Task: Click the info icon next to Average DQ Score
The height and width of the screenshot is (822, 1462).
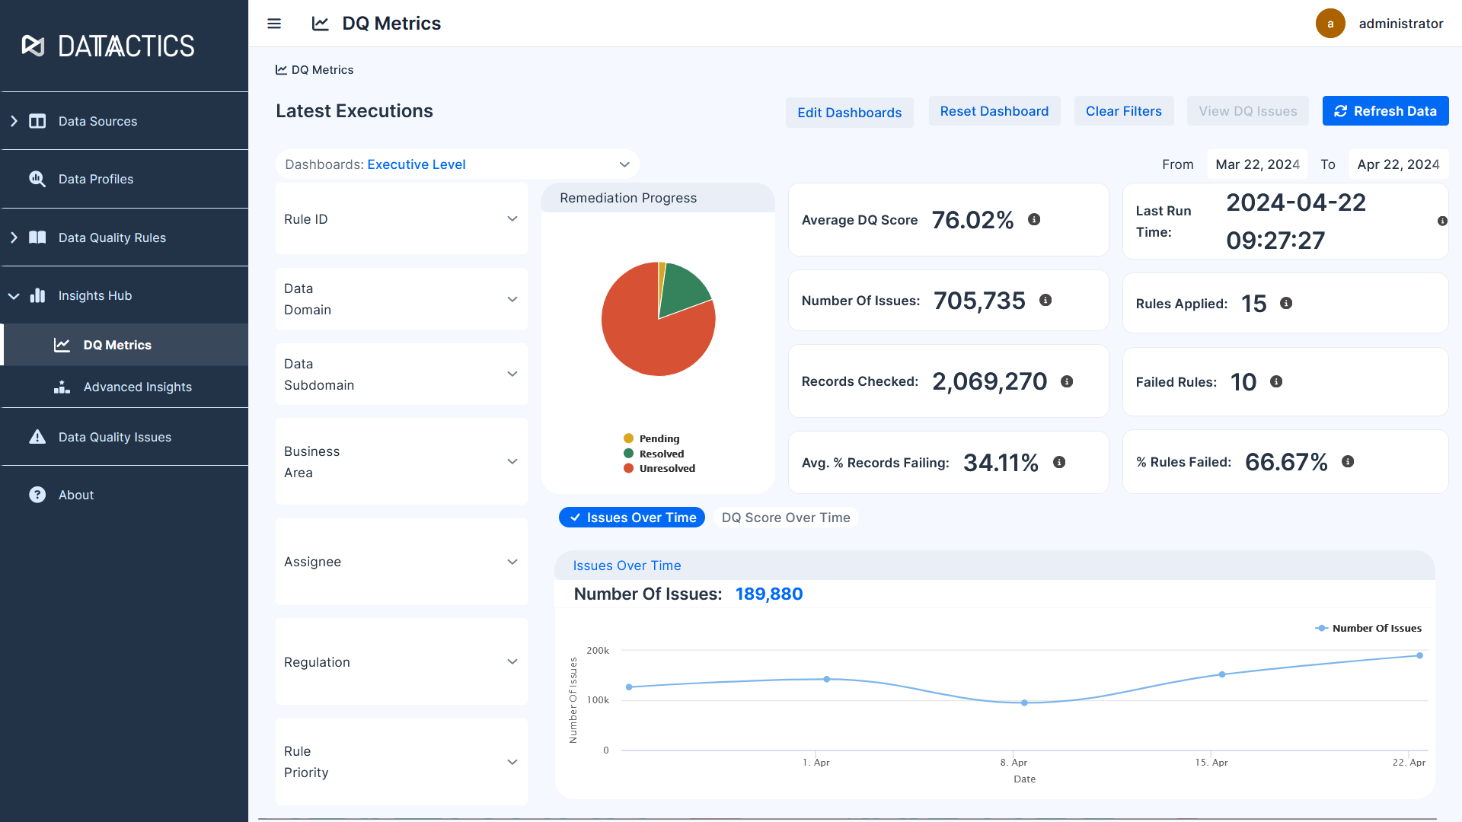Action: pos(1034,219)
